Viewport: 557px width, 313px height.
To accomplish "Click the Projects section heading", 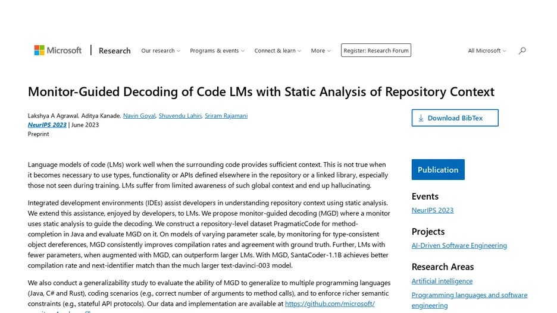I will coord(428,232).
